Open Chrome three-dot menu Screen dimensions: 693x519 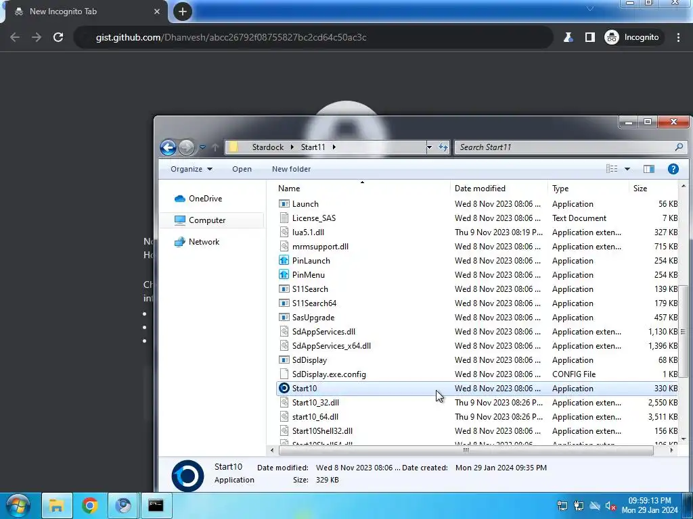pyautogui.click(x=678, y=37)
